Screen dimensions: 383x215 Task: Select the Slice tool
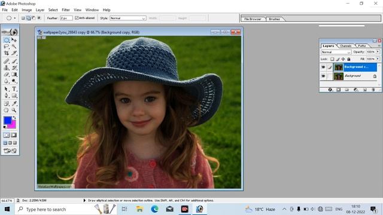pyautogui.click(x=14, y=53)
